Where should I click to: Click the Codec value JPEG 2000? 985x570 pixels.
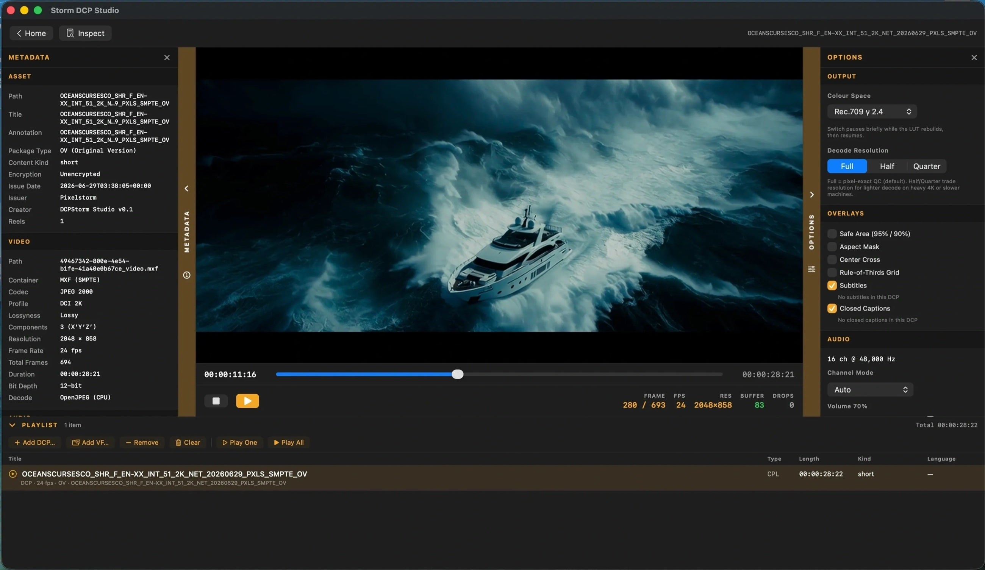click(76, 292)
